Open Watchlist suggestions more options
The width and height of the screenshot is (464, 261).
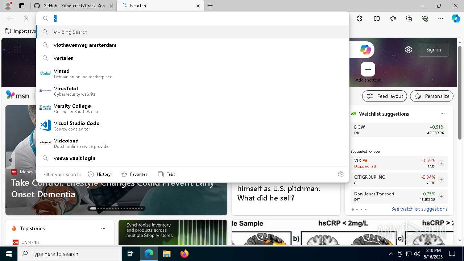[443, 114]
